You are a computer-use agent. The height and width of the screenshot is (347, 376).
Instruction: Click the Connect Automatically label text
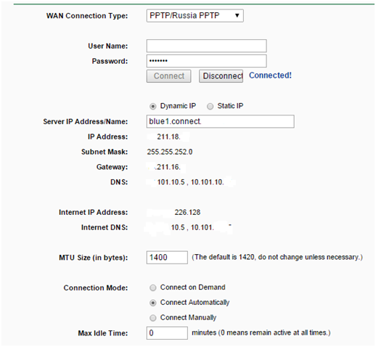coord(195,303)
